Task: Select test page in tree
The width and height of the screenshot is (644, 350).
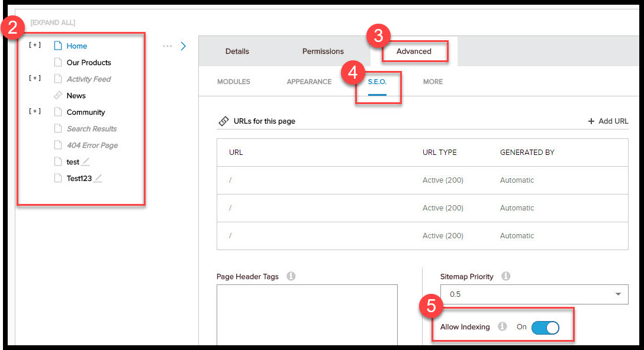Action: tap(73, 161)
